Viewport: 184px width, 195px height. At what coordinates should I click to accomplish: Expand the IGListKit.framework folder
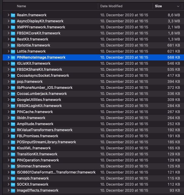(8, 63)
